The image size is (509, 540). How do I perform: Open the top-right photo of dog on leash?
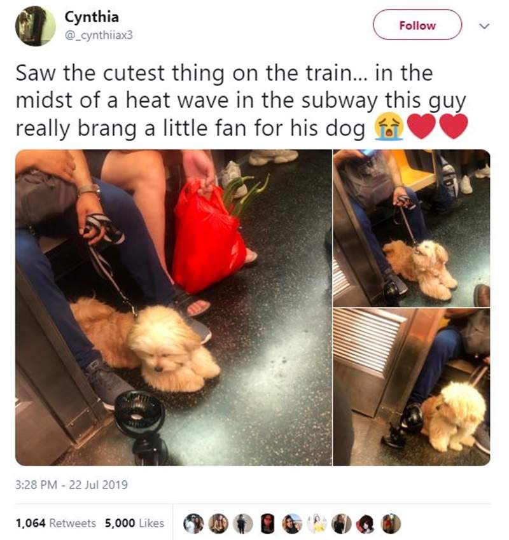tap(412, 228)
